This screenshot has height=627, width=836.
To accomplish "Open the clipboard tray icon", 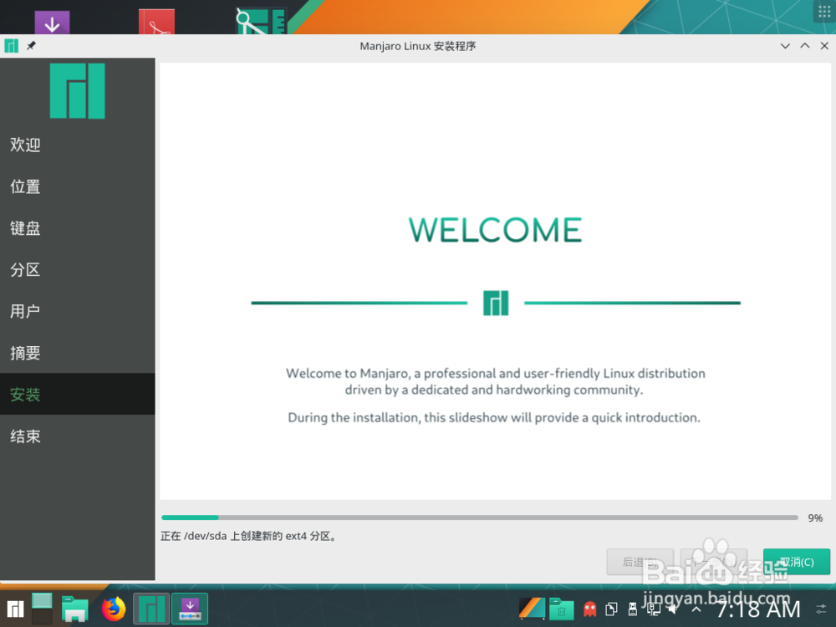I will [x=612, y=609].
